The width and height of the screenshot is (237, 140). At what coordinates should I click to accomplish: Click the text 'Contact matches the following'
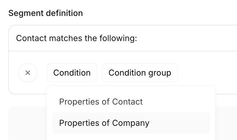point(77,38)
